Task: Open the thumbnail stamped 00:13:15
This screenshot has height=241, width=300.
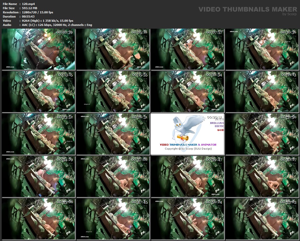Action: tap(38, 92)
